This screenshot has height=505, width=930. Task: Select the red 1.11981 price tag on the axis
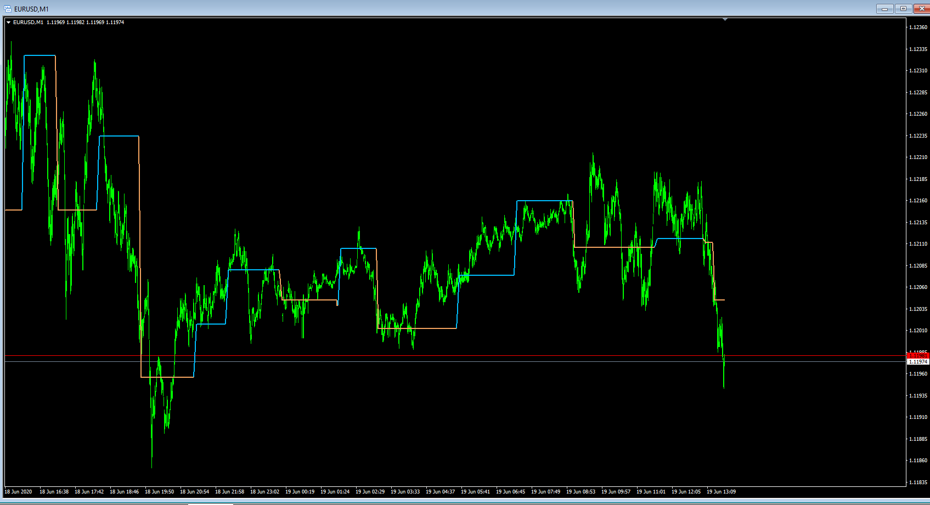point(918,356)
